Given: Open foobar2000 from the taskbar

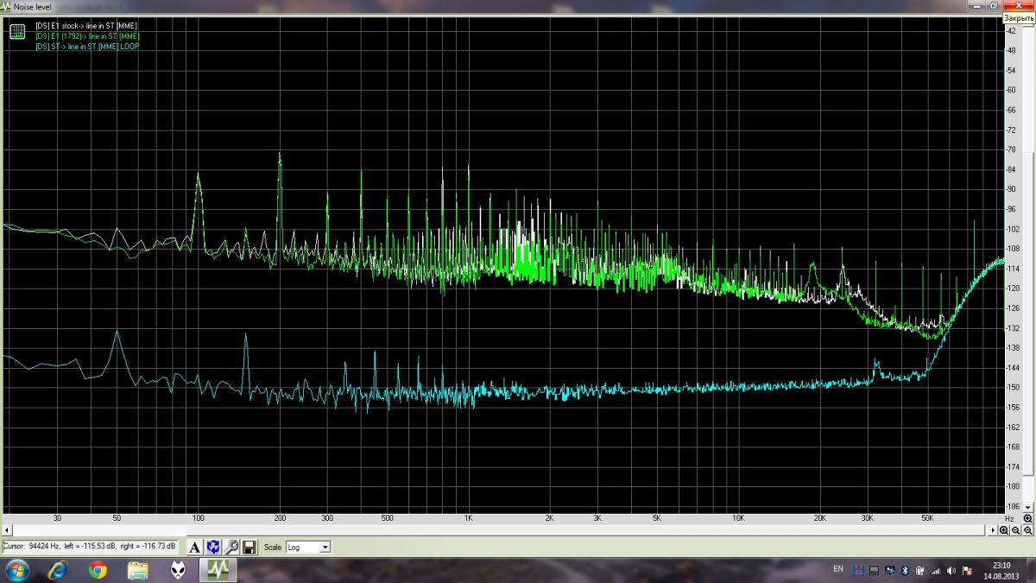Looking at the screenshot, I should 177,570.
